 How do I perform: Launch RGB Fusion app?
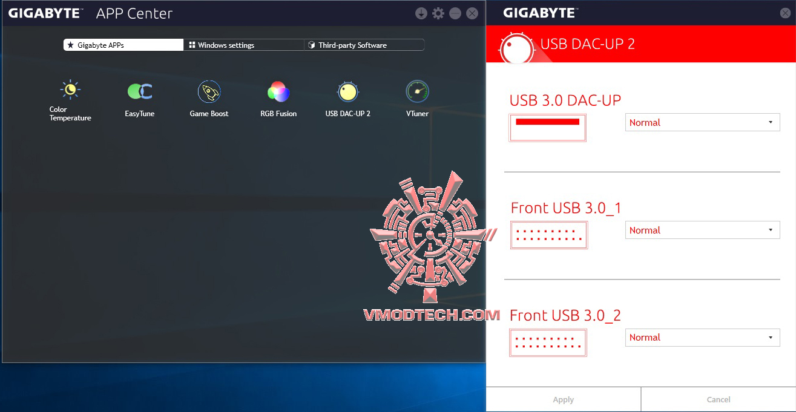pos(278,92)
